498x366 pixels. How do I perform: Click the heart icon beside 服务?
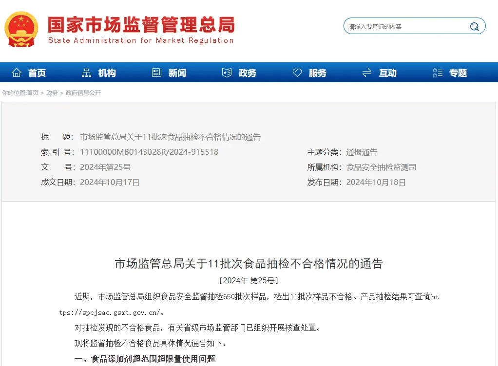pos(297,73)
